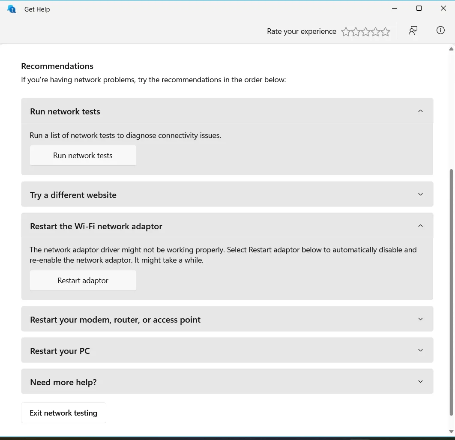Rate experience with the first star
Image resolution: width=455 pixels, height=440 pixels.
coord(346,31)
